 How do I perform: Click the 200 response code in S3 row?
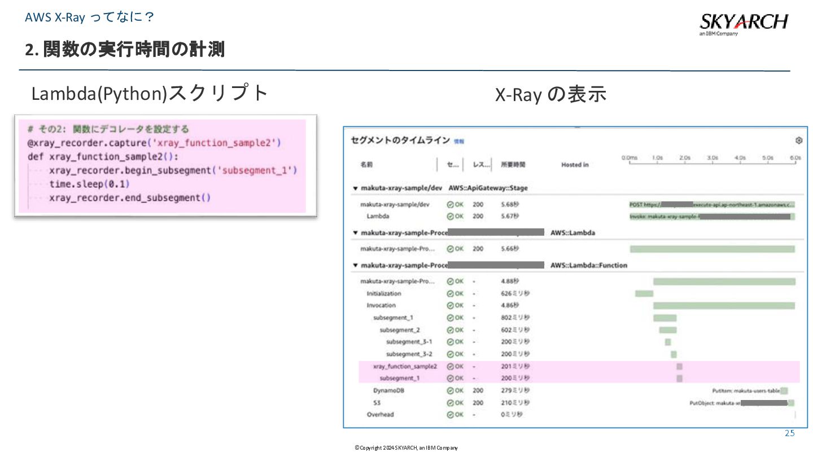[x=478, y=403]
